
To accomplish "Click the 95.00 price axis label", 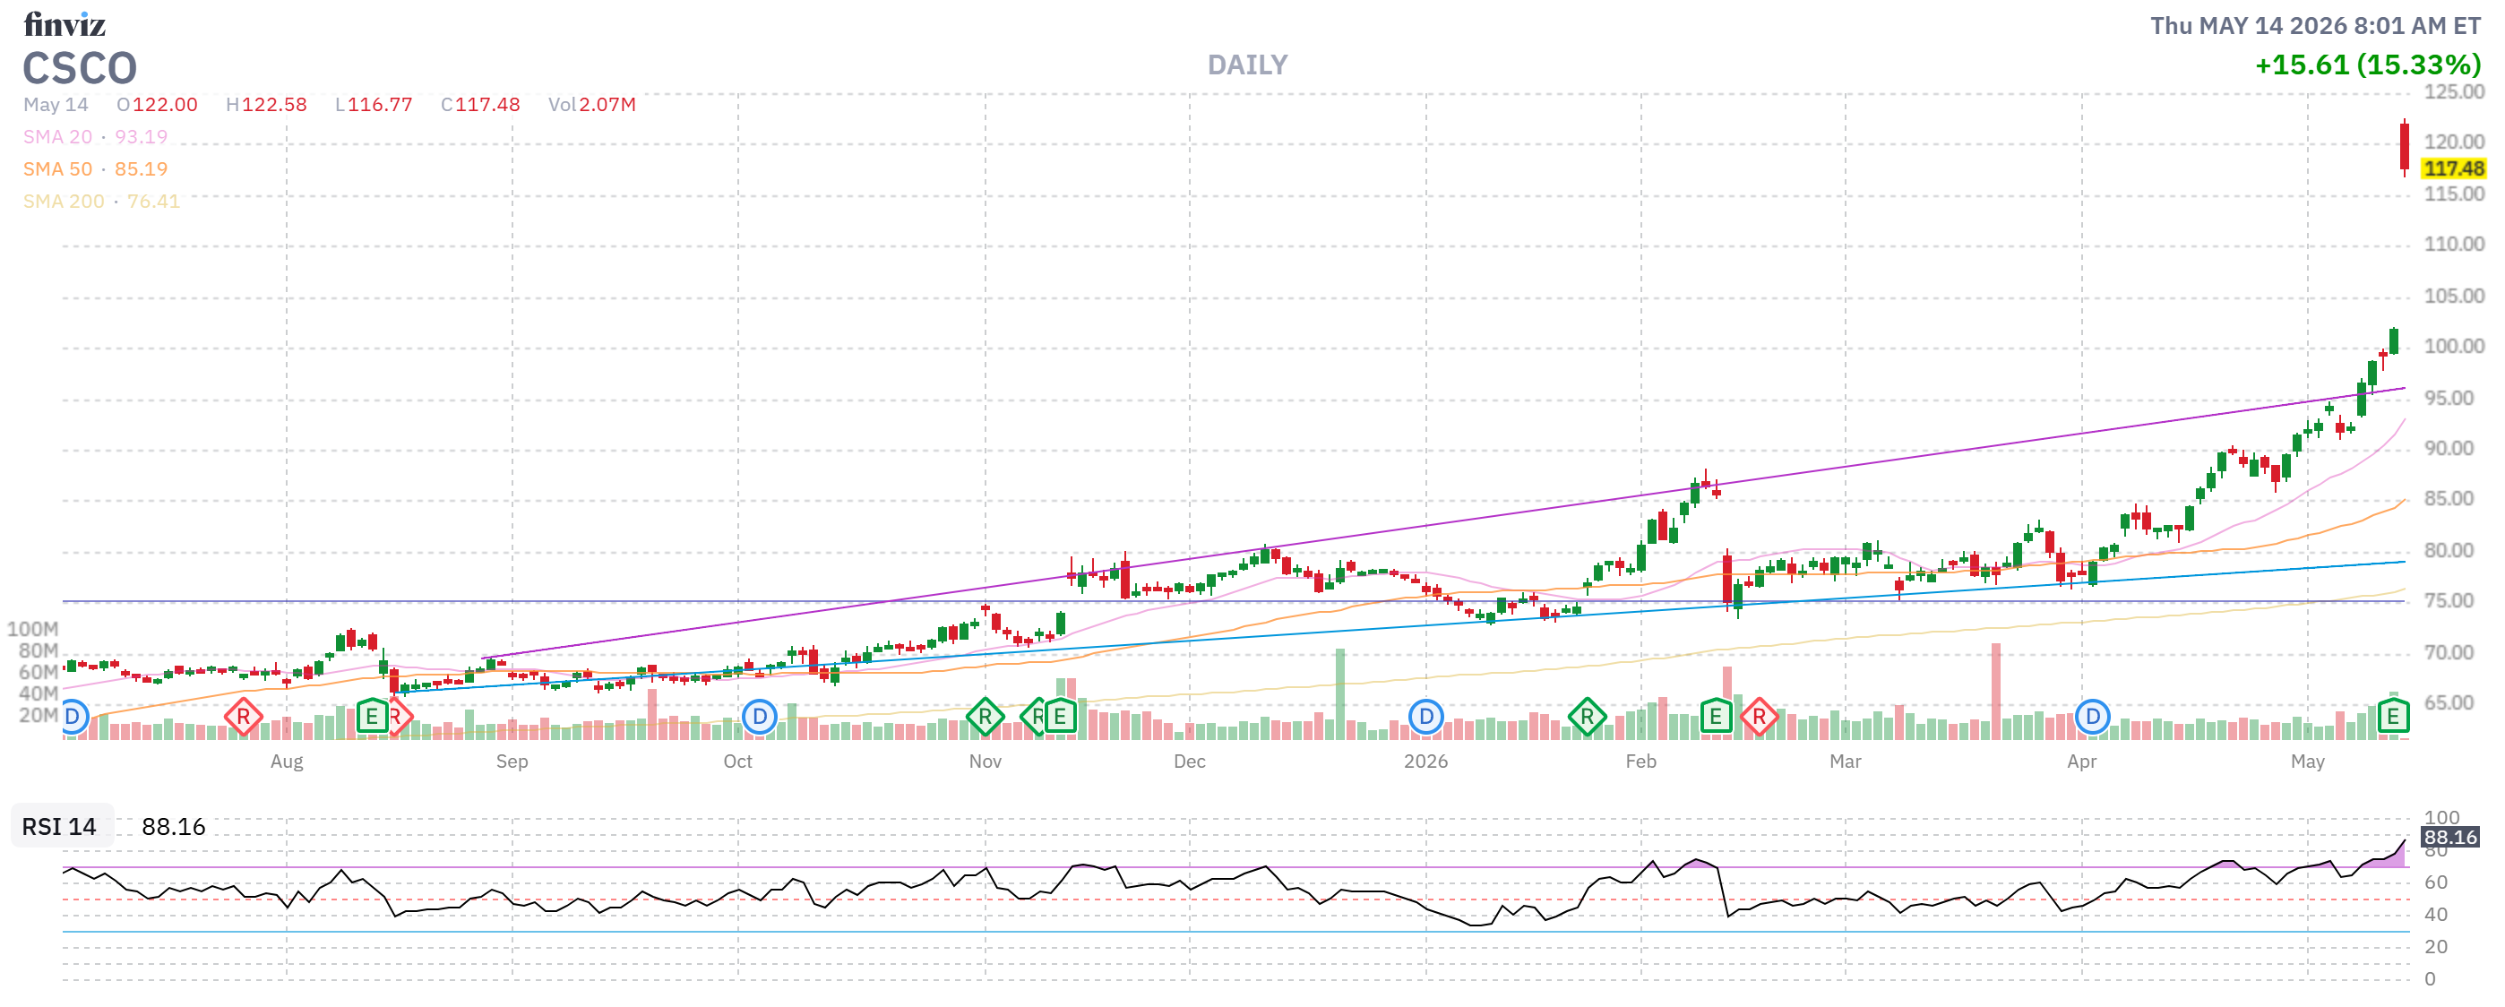I will (x=2449, y=398).
